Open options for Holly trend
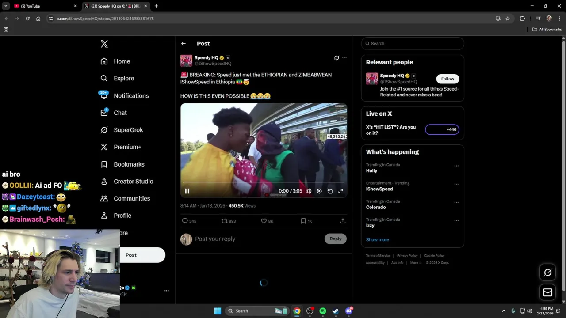This screenshot has height=318, width=566. click(x=456, y=166)
